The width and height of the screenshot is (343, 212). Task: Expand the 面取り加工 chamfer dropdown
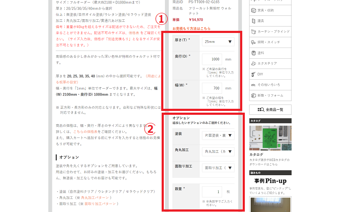tap(218, 168)
